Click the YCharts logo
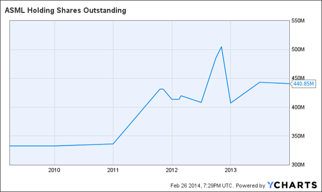 tap(292, 185)
